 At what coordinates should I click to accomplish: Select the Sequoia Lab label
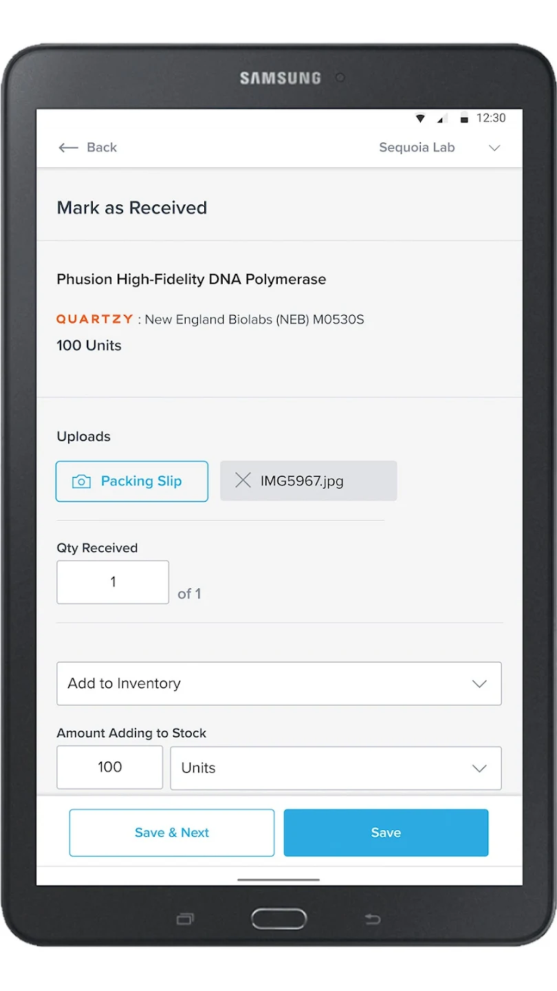(x=417, y=147)
